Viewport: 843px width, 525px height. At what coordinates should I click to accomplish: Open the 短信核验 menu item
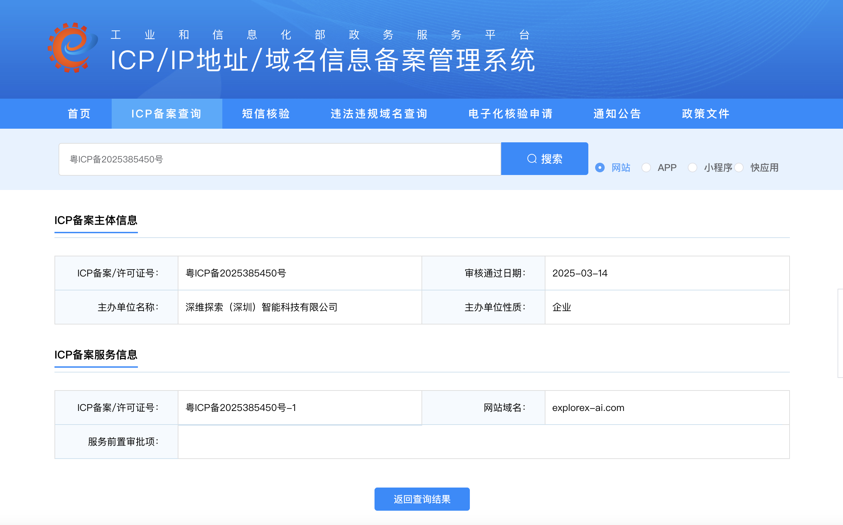[x=266, y=114]
